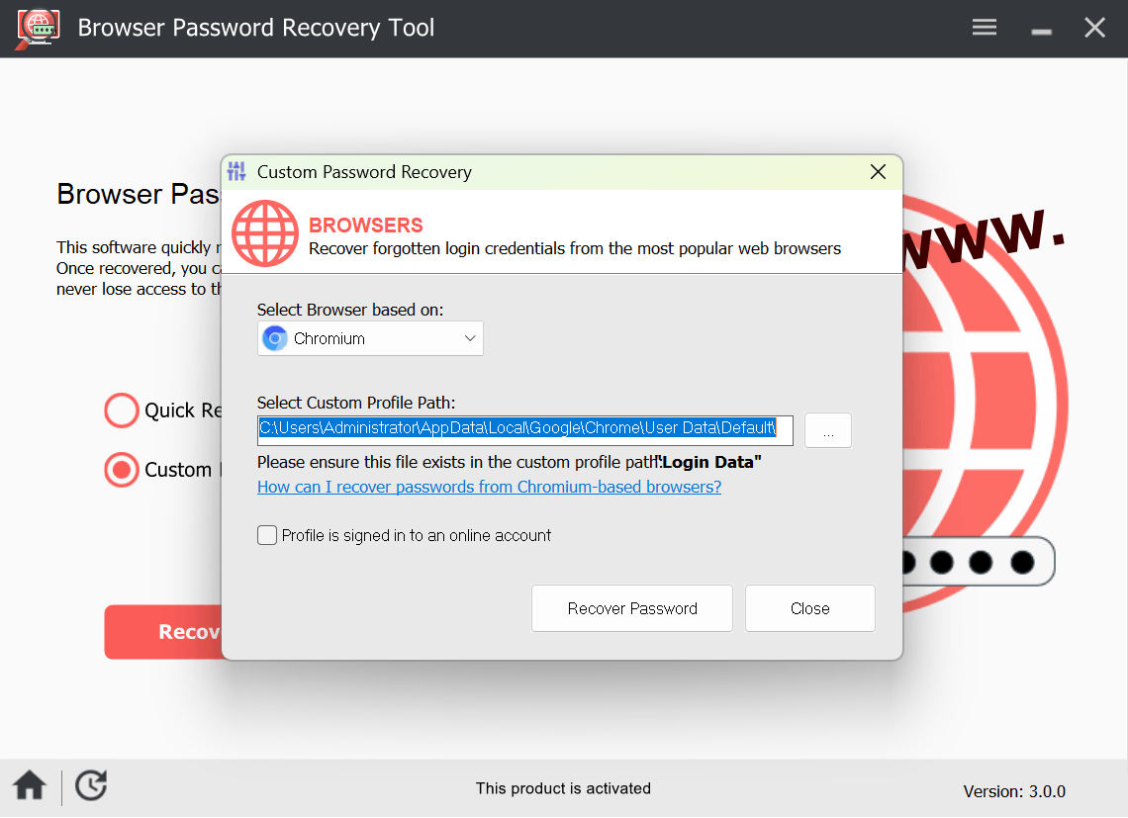Viewport: 1128px width, 818px height.
Task: Enable 'Profile is signed in to an online account'
Action: coord(267,535)
